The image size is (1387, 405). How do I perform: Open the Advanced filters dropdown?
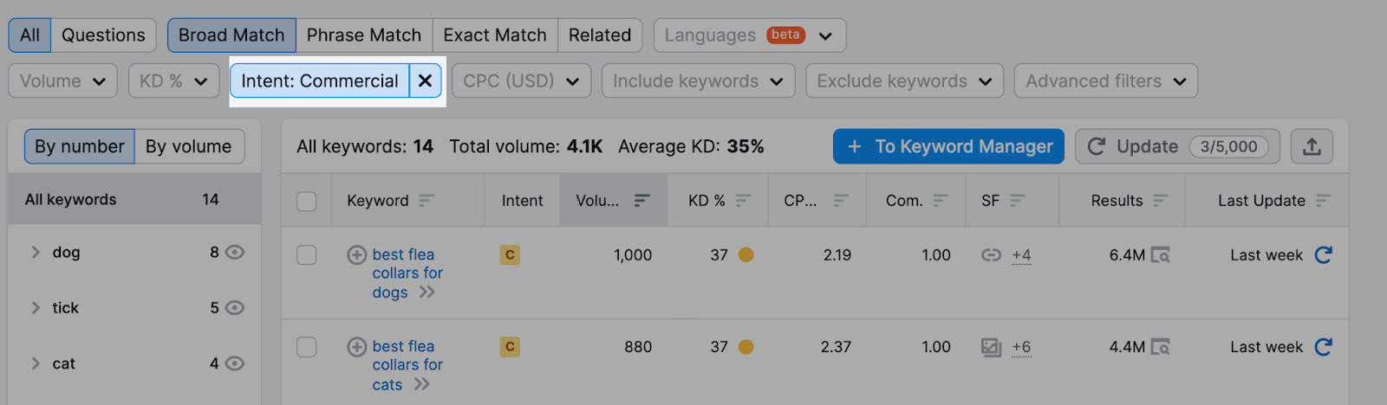coord(1105,81)
